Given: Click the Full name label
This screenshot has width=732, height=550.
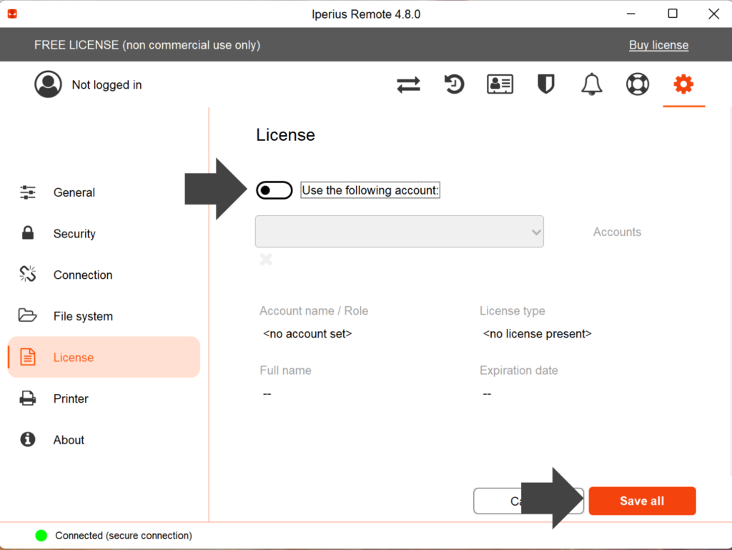Looking at the screenshot, I should coord(285,370).
